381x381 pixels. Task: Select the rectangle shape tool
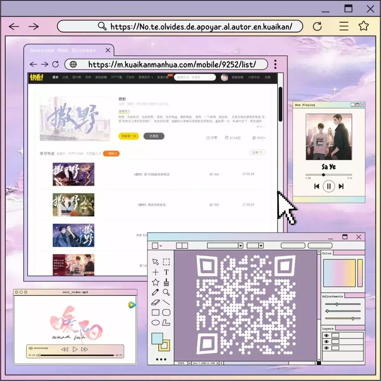click(x=156, y=312)
